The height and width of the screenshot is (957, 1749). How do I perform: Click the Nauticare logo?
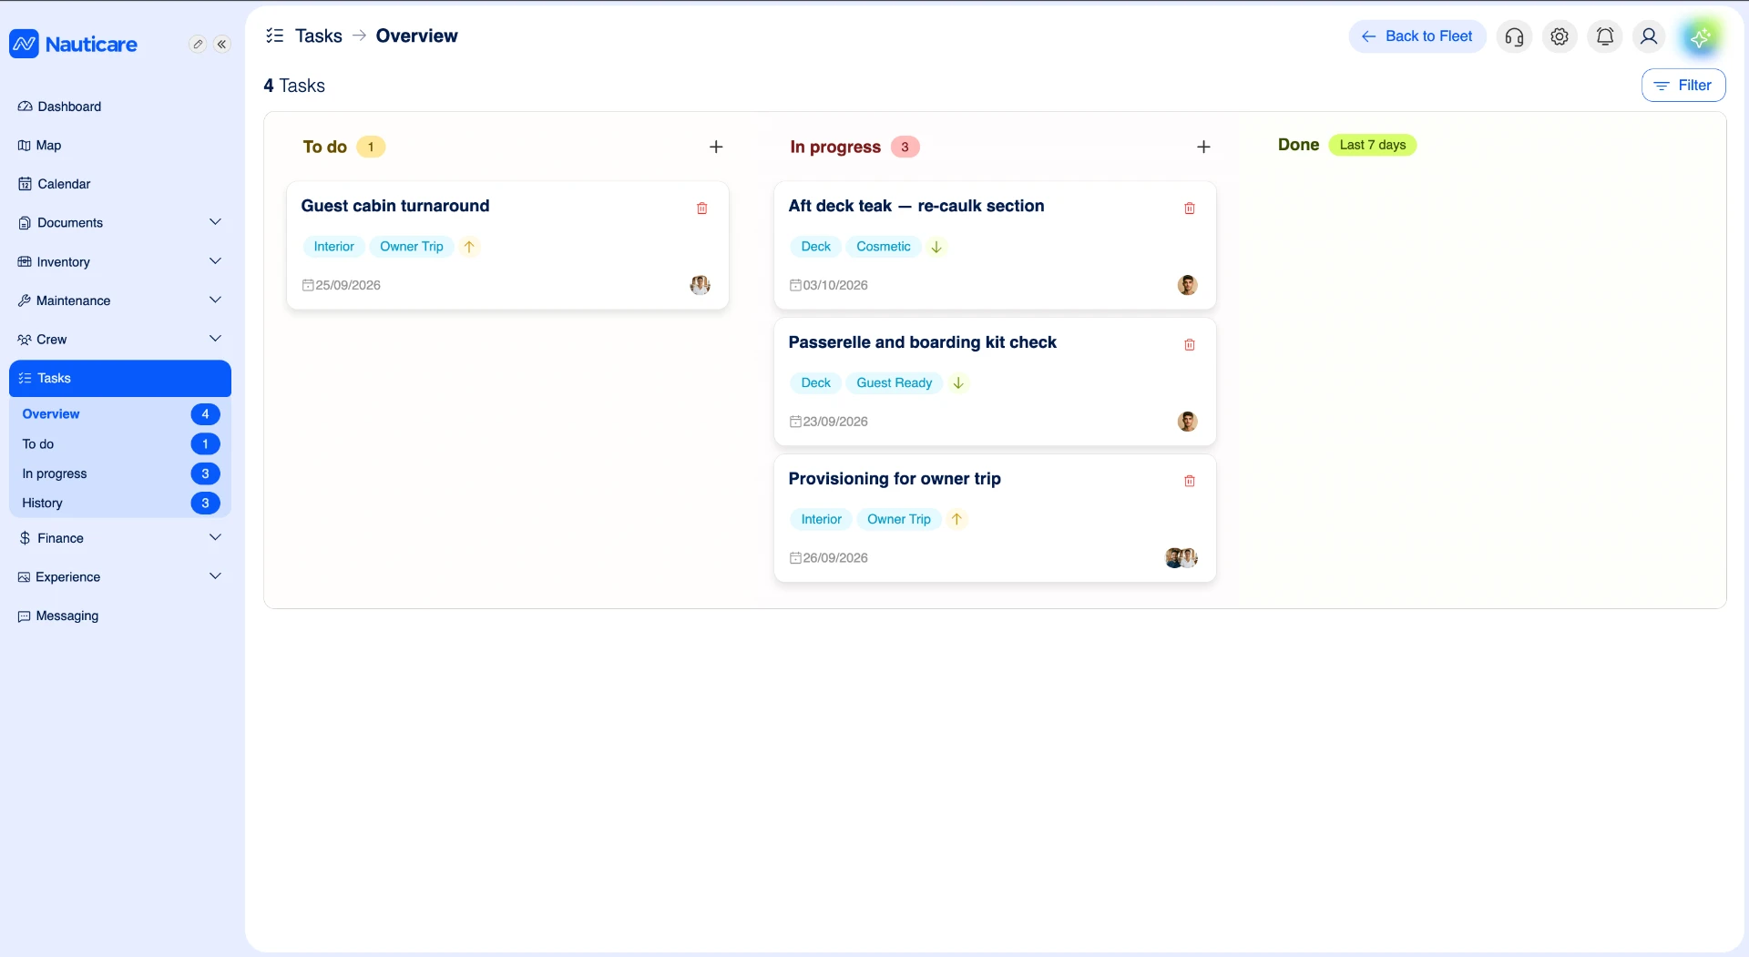coord(73,44)
